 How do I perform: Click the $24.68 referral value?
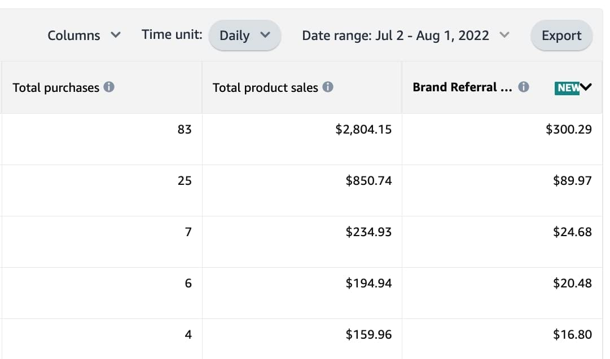pyautogui.click(x=572, y=232)
